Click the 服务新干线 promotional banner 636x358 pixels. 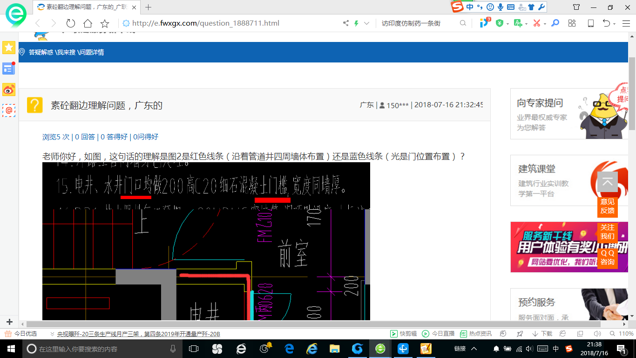569,247
